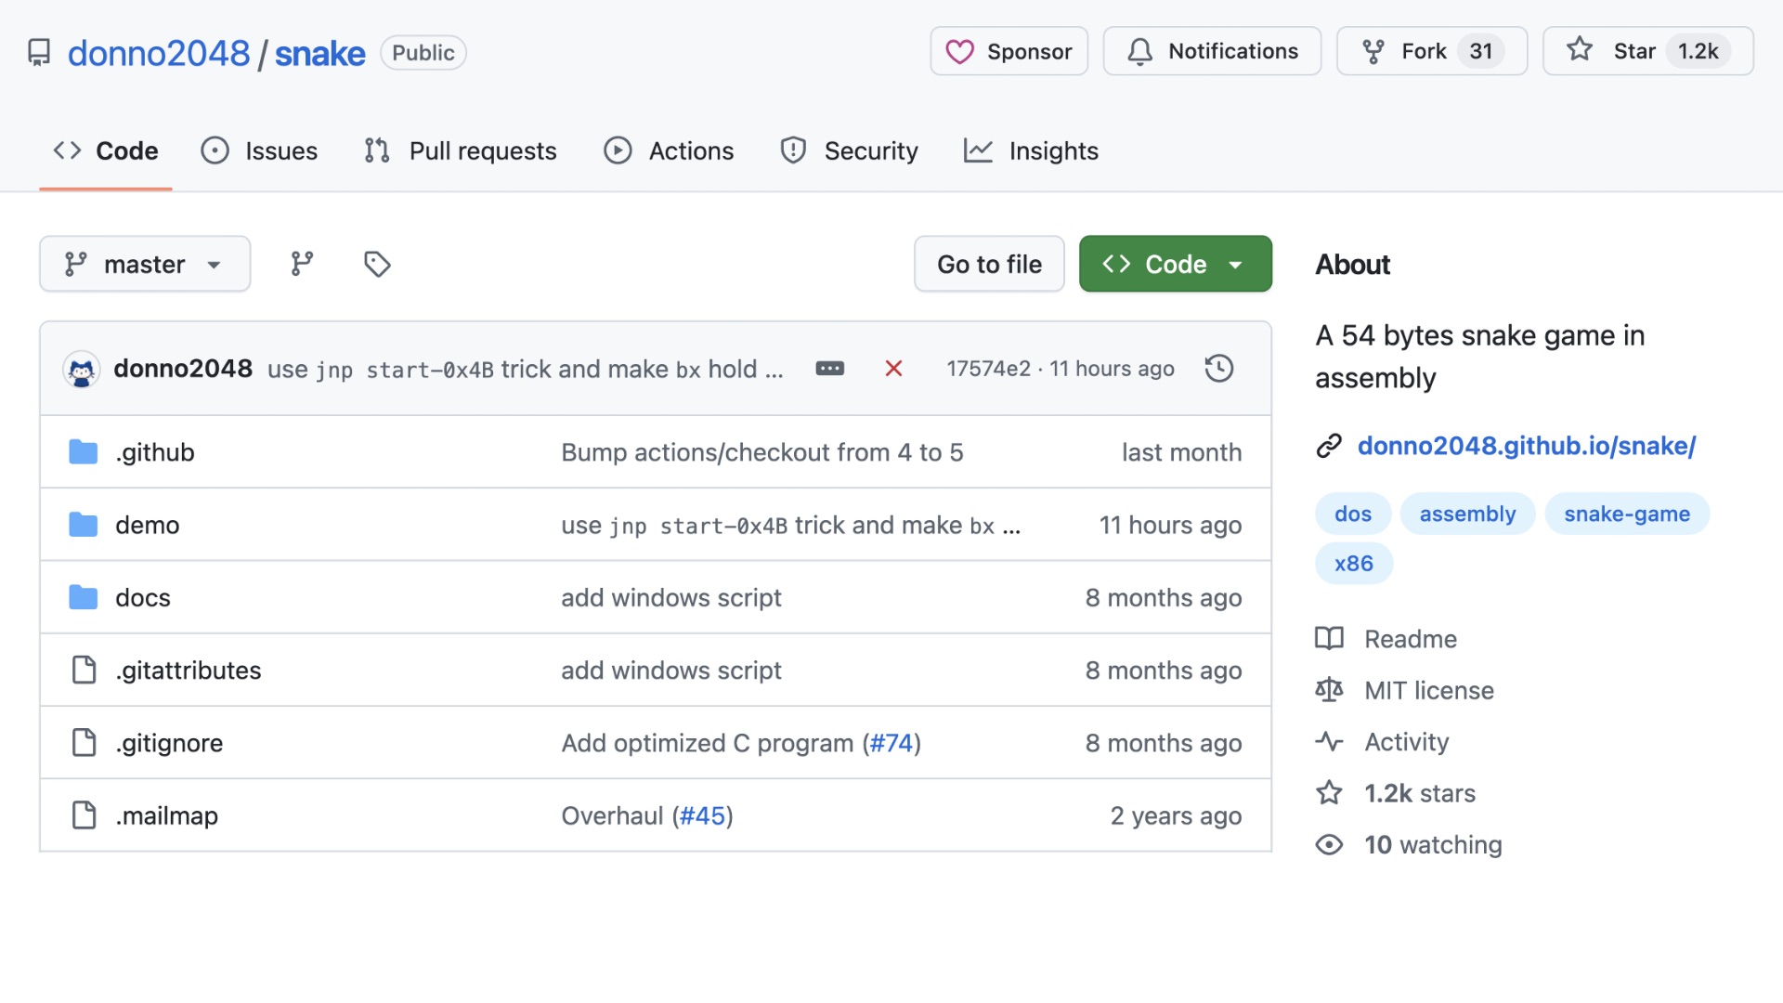
Task: Switch to the Issues tab
Action: (x=260, y=150)
